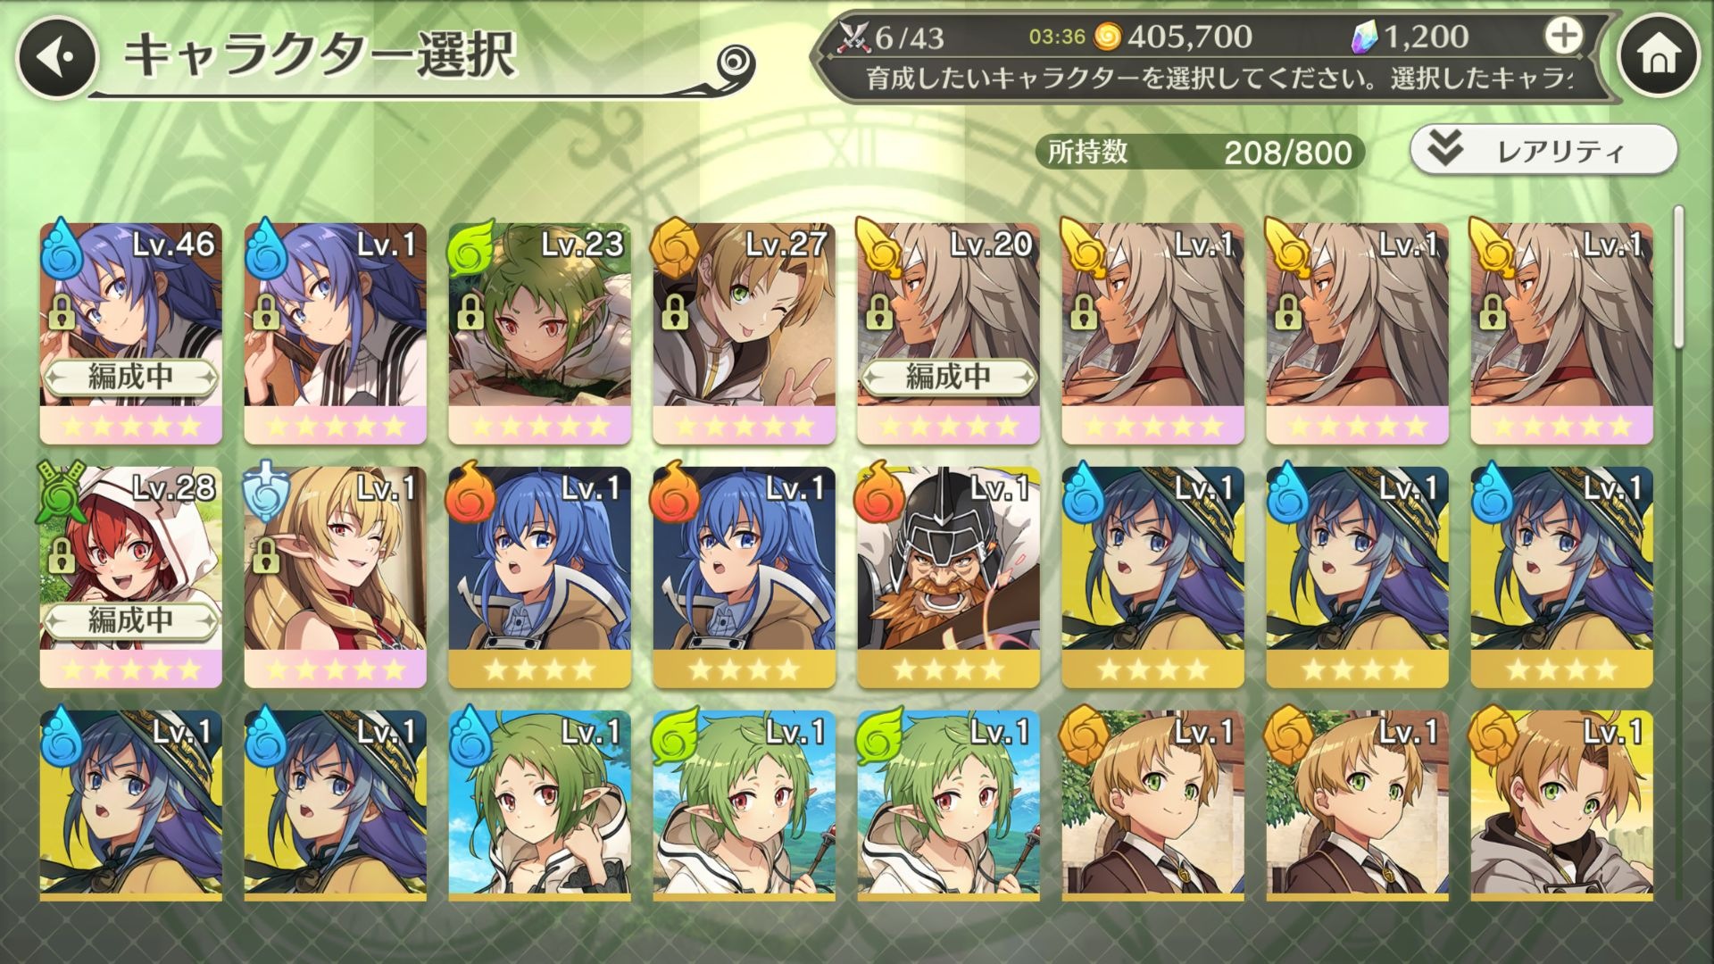Open the レアリティ sort dropdown
This screenshot has width=1714, height=964.
(x=1543, y=150)
